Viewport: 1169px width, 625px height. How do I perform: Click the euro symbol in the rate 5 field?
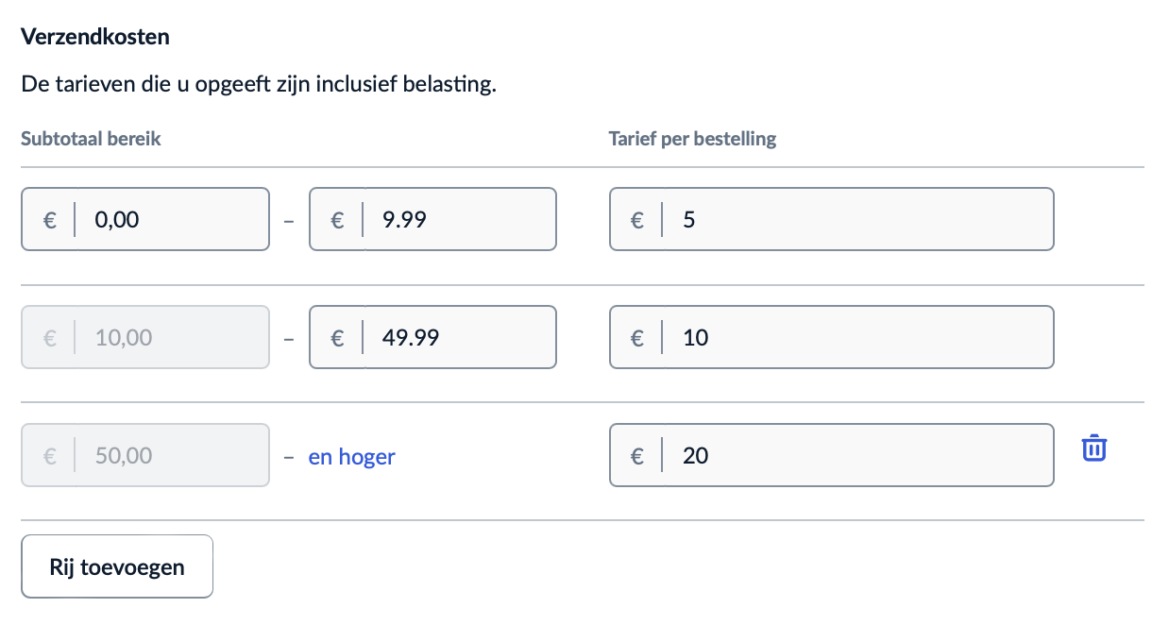[x=637, y=220]
